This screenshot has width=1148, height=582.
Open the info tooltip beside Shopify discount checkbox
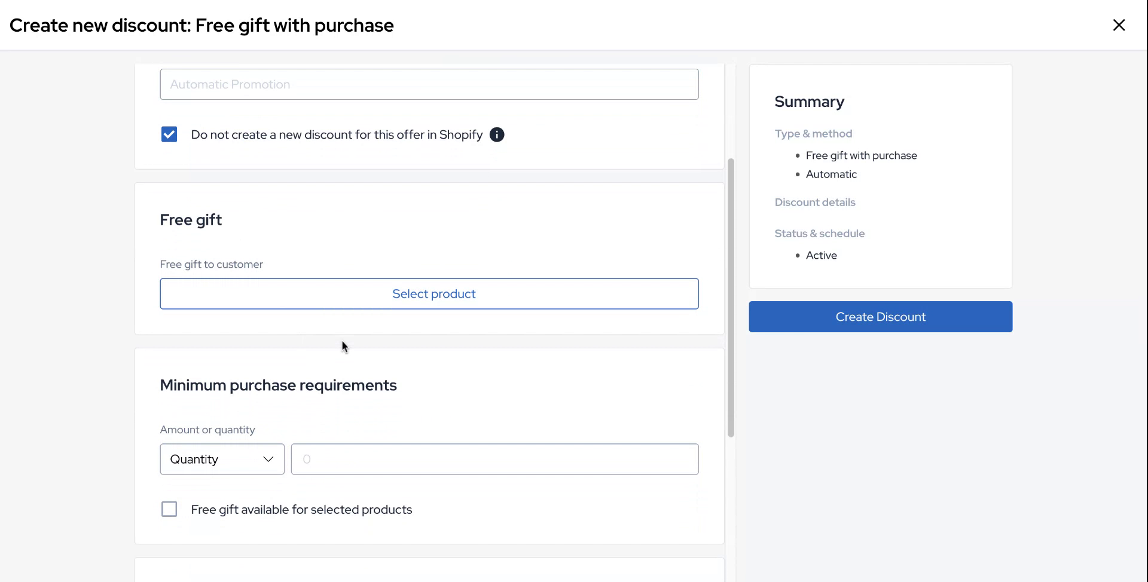(497, 134)
